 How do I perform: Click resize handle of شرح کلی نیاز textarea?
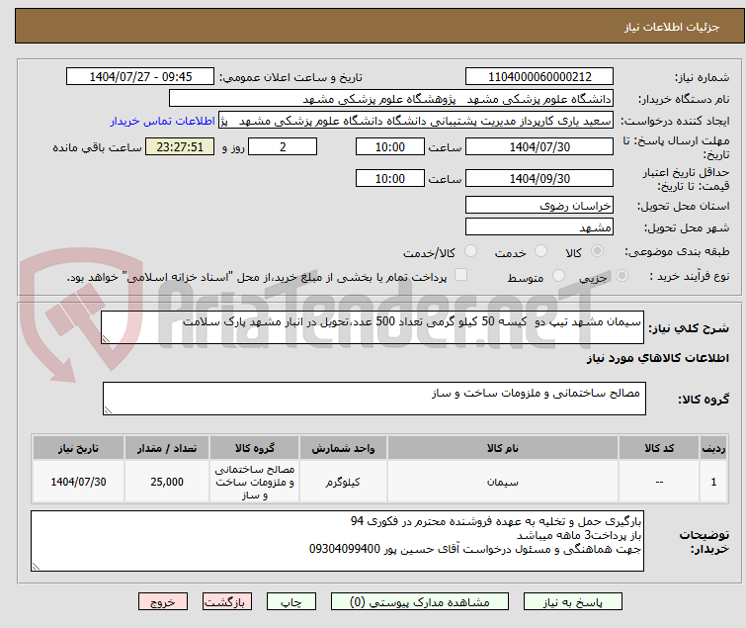(106, 338)
